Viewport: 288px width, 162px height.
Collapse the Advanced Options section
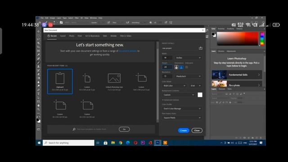(x=171, y=100)
